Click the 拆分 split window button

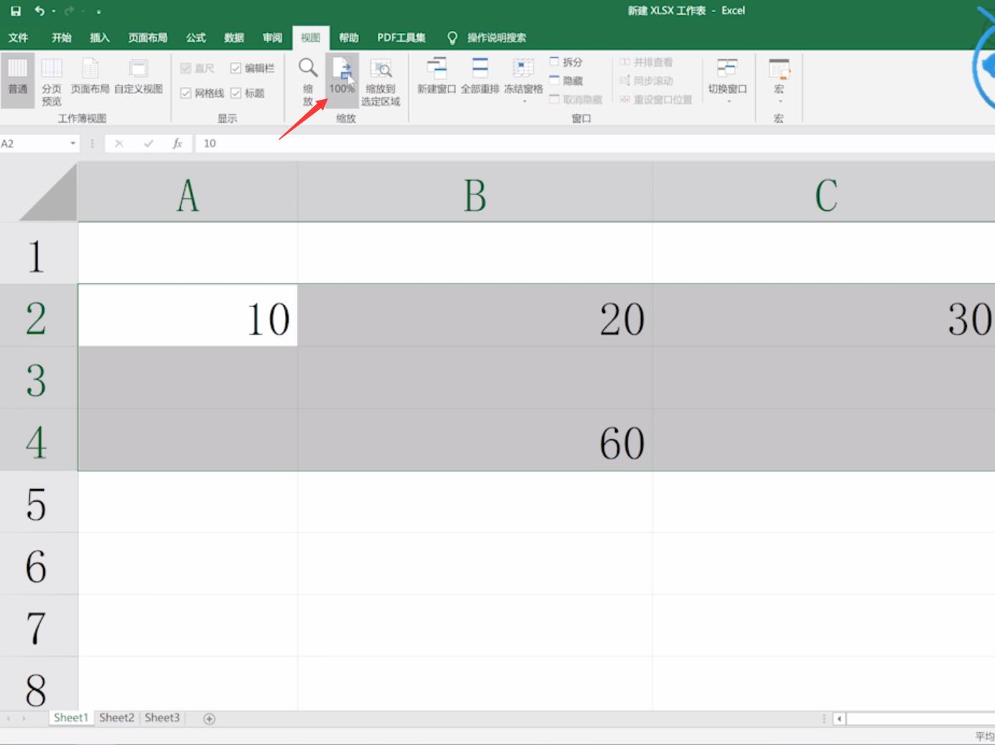click(x=566, y=62)
